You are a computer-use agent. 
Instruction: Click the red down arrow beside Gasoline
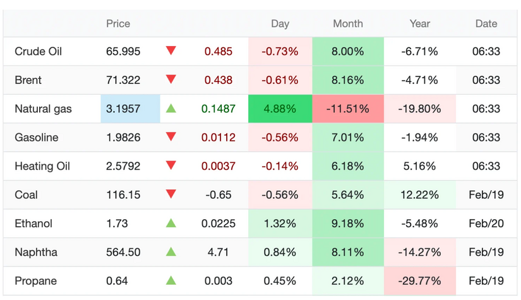coord(171,137)
